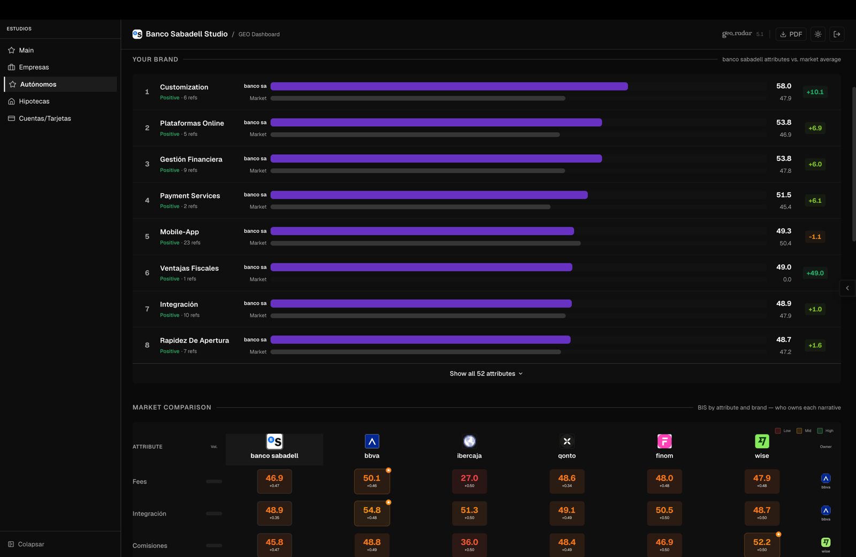Open the right side panel chevron
This screenshot has height=557, width=856.
(847, 288)
